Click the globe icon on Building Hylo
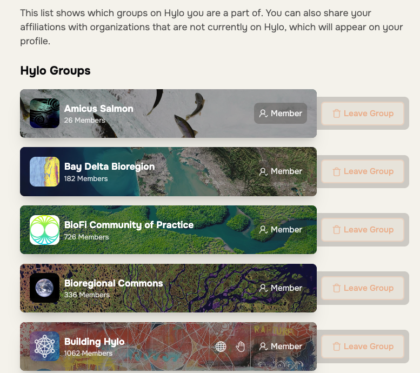Viewport: 420px width, 373px height. point(221,347)
